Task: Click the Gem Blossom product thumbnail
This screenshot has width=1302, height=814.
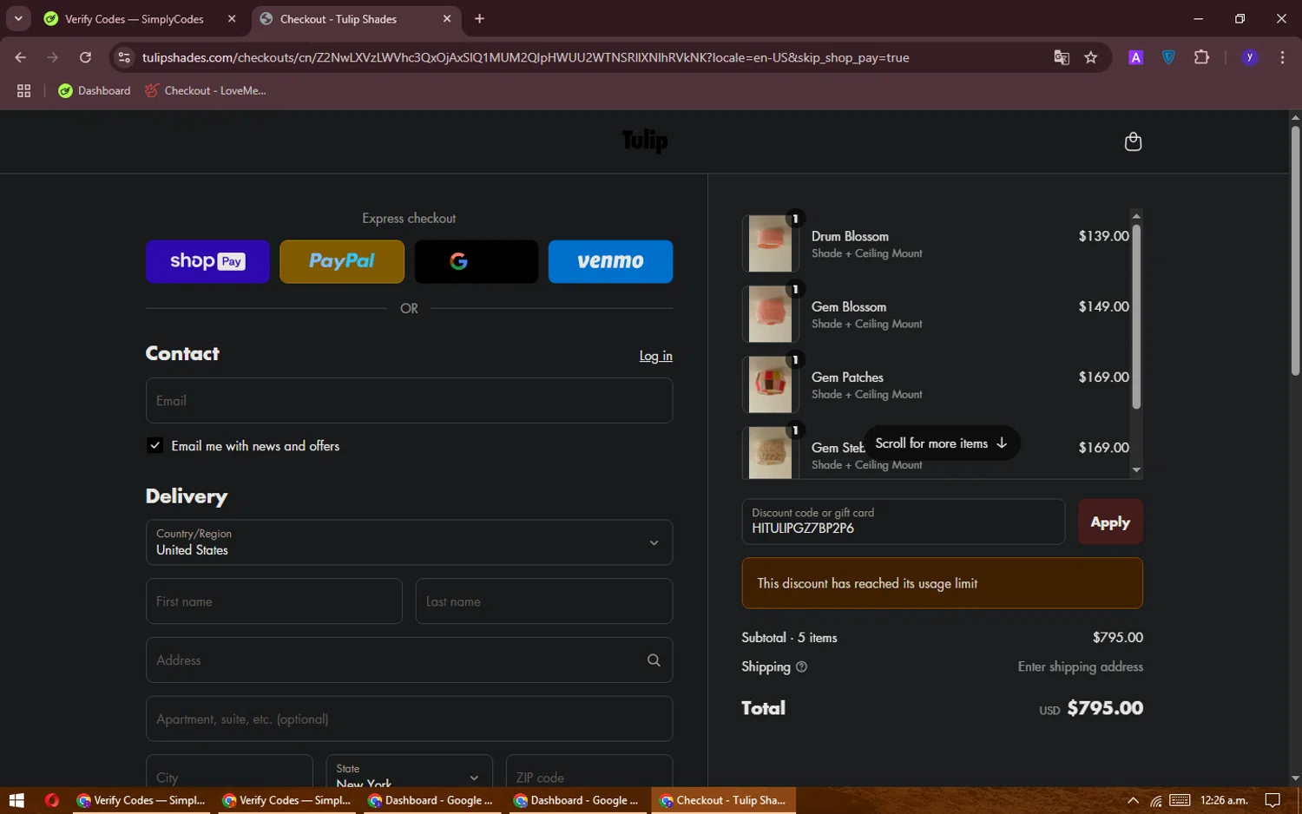Action: point(770,314)
